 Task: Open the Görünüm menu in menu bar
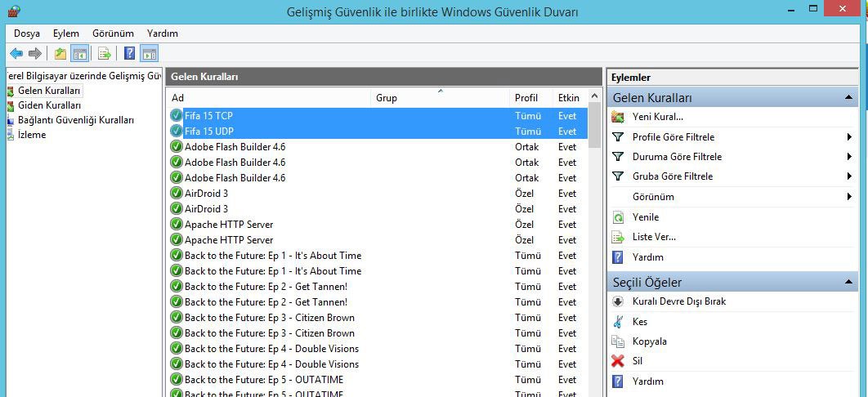[113, 33]
